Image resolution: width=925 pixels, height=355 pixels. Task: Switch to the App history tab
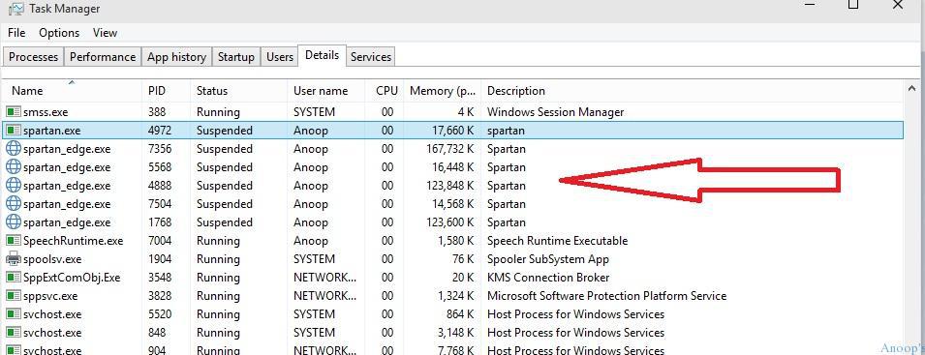pyautogui.click(x=176, y=57)
